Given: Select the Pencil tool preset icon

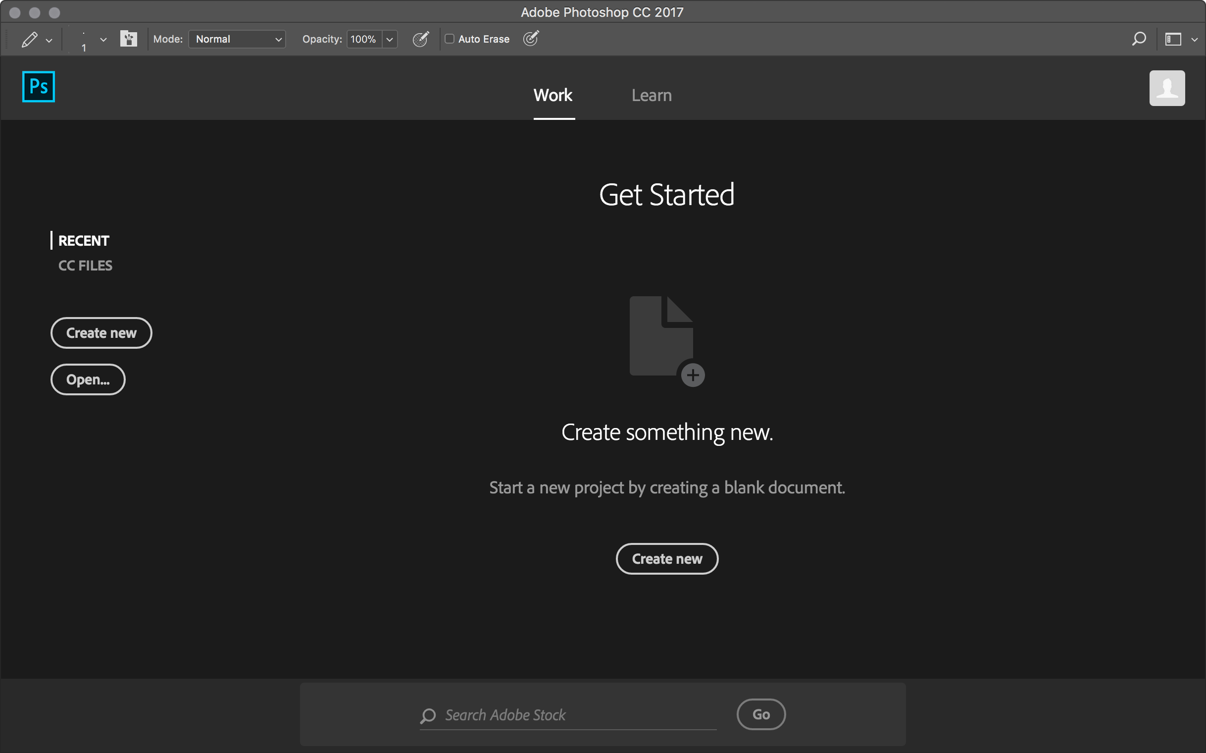Looking at the screenshot, I should [29, 39].
